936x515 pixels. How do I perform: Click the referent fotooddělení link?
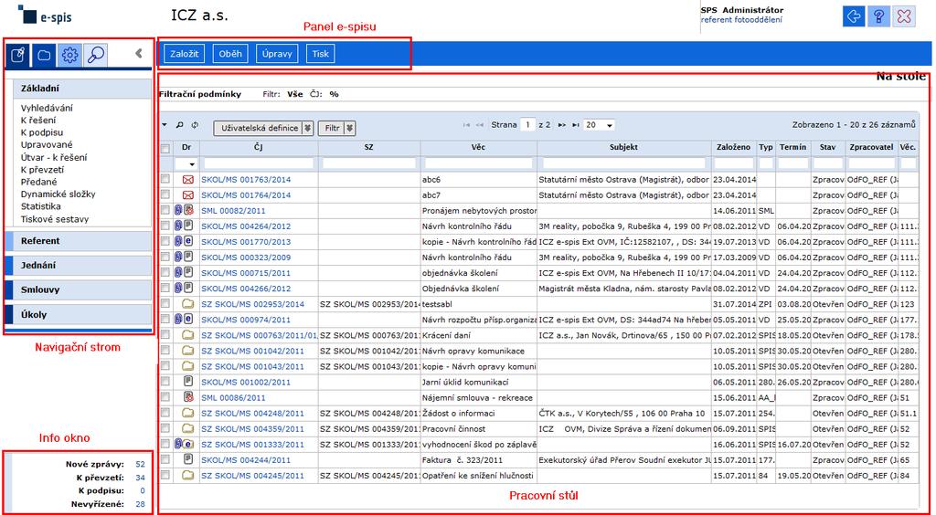tap(741, 20)
